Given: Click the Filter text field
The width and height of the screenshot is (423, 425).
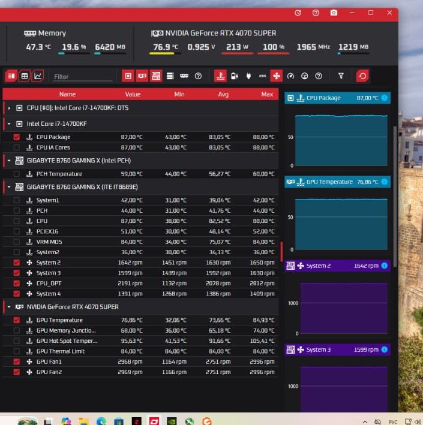Looking at the screenshot, I should [83, 77].
